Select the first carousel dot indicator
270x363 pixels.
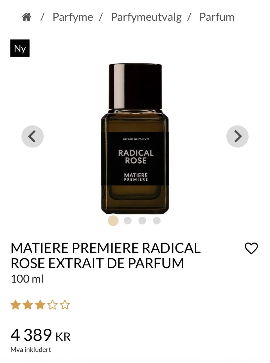[113, 220]
